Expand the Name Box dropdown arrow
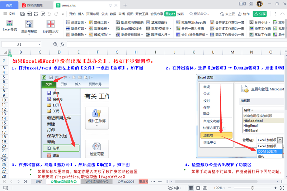Screen dimensions: 287x191 pos(39,44)
